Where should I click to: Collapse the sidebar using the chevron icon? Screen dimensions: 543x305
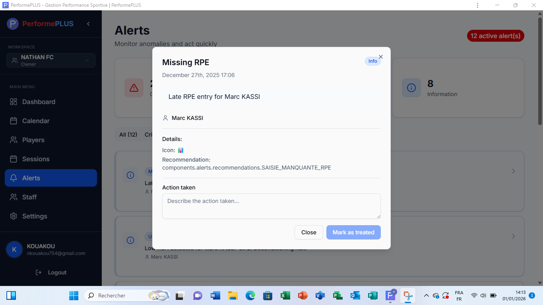88,24
